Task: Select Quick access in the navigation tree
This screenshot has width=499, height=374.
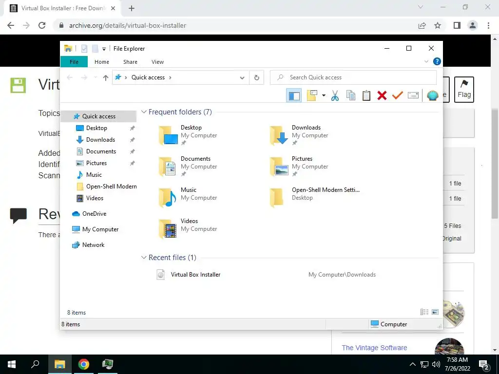Action: (98, 116)
